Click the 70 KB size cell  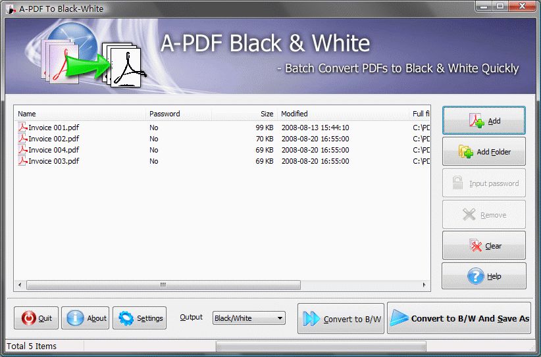(x=265, y=139)
